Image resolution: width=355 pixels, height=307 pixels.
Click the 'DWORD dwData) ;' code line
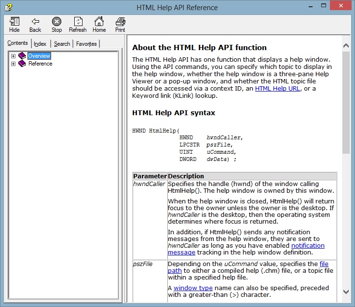point(207,159)
